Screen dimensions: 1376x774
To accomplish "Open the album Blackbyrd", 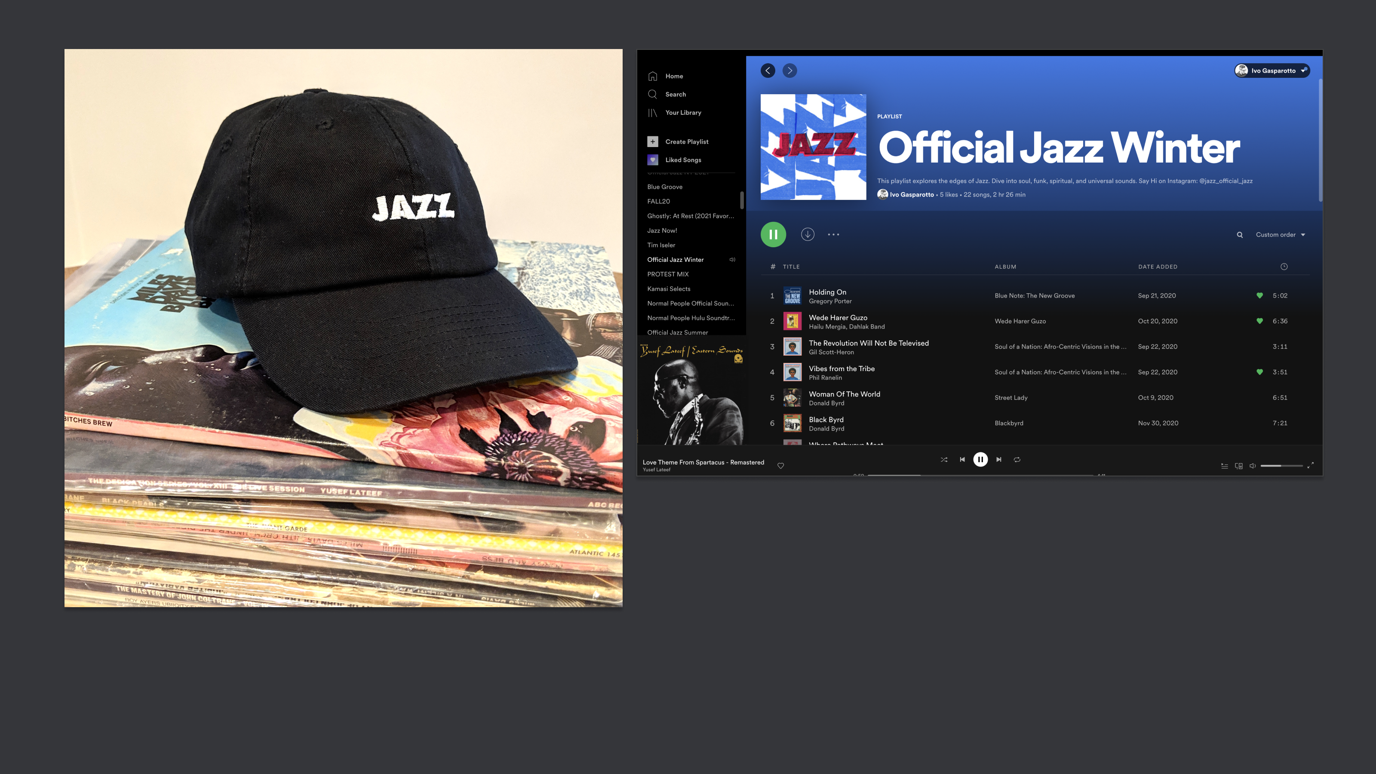I will (1009, 423).
